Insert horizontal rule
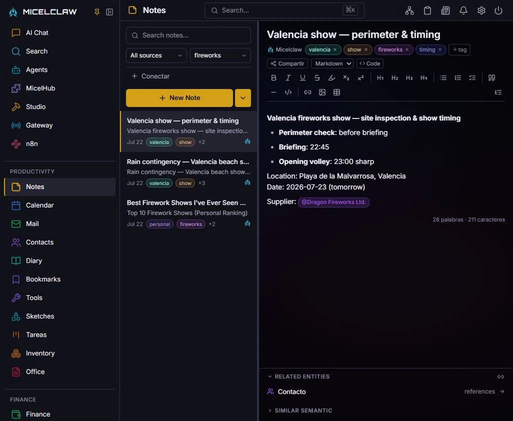The image size is (513, 421). [274, 92]
